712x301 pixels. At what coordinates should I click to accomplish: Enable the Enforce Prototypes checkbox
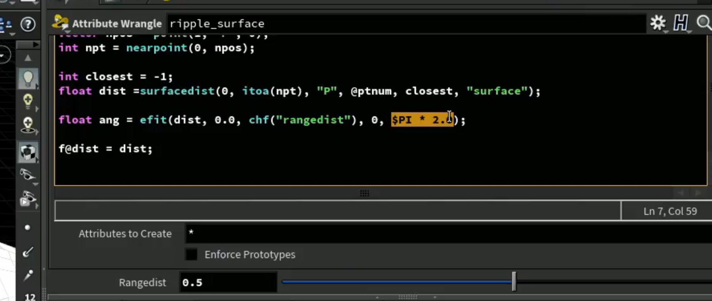[191, 255]
